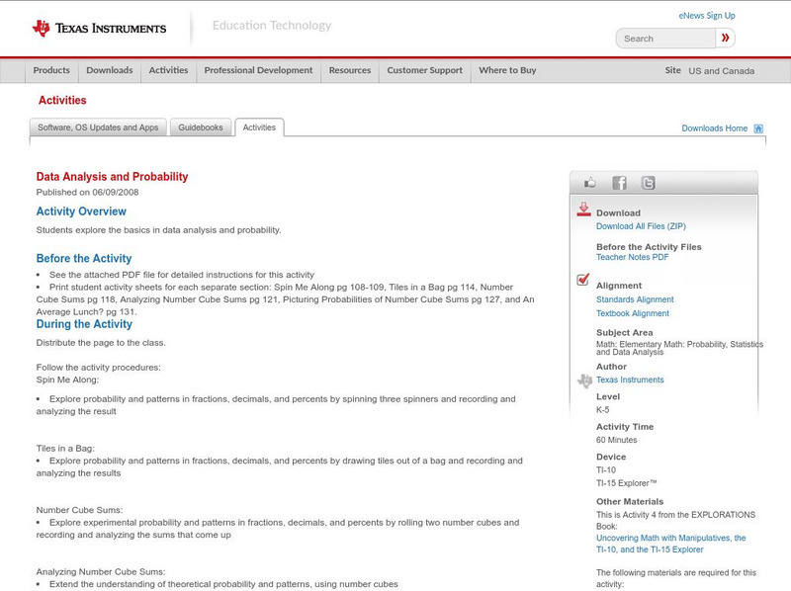Click the Texas state icon beside Author
791x591 pixels.
coord(583,379)
